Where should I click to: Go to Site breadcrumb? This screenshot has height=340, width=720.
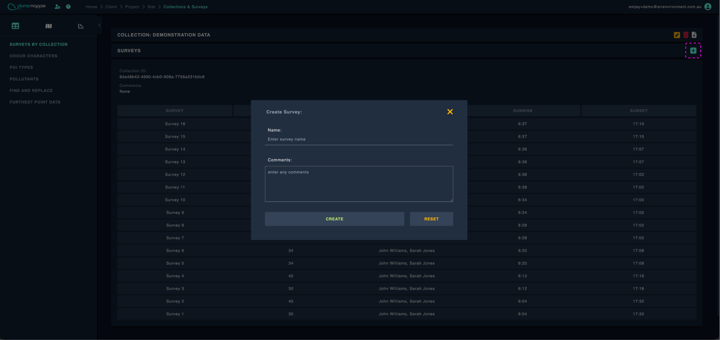click(x=151, y=7)
